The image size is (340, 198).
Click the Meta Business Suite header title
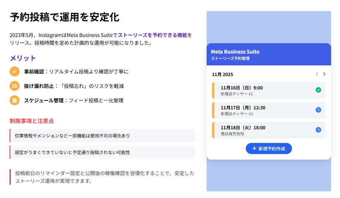pyautogui.click(x=235, y=52)
